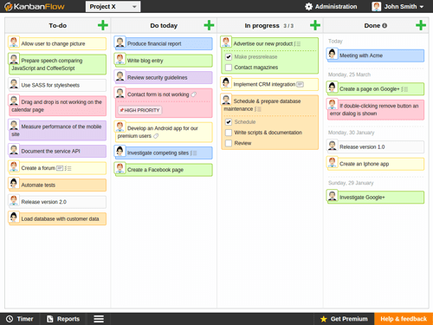
Task: Open the Reports section
Action: (x=63, y=319)
